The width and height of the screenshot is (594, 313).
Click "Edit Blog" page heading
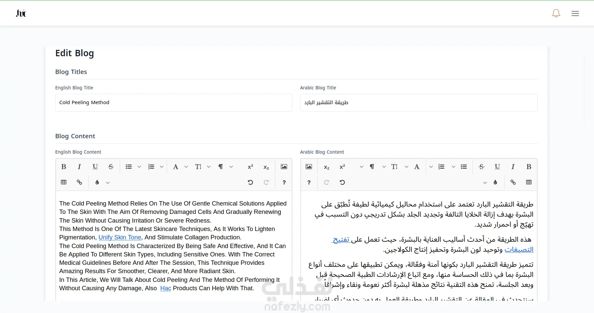coord(74,53)
